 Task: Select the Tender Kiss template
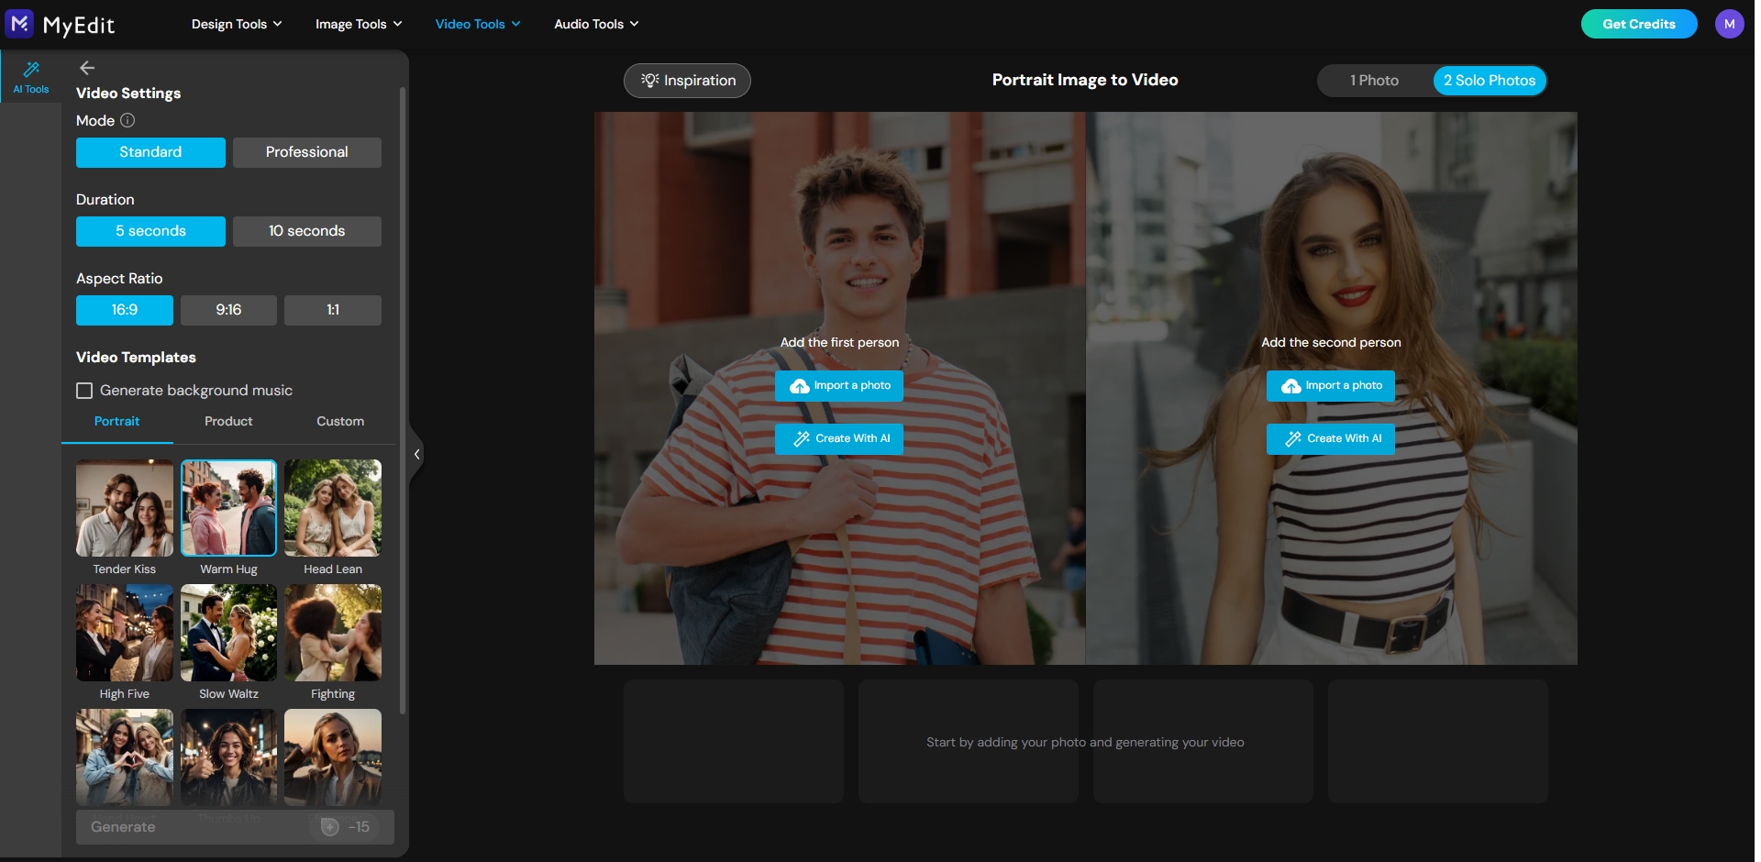click(x=125, y=508)
